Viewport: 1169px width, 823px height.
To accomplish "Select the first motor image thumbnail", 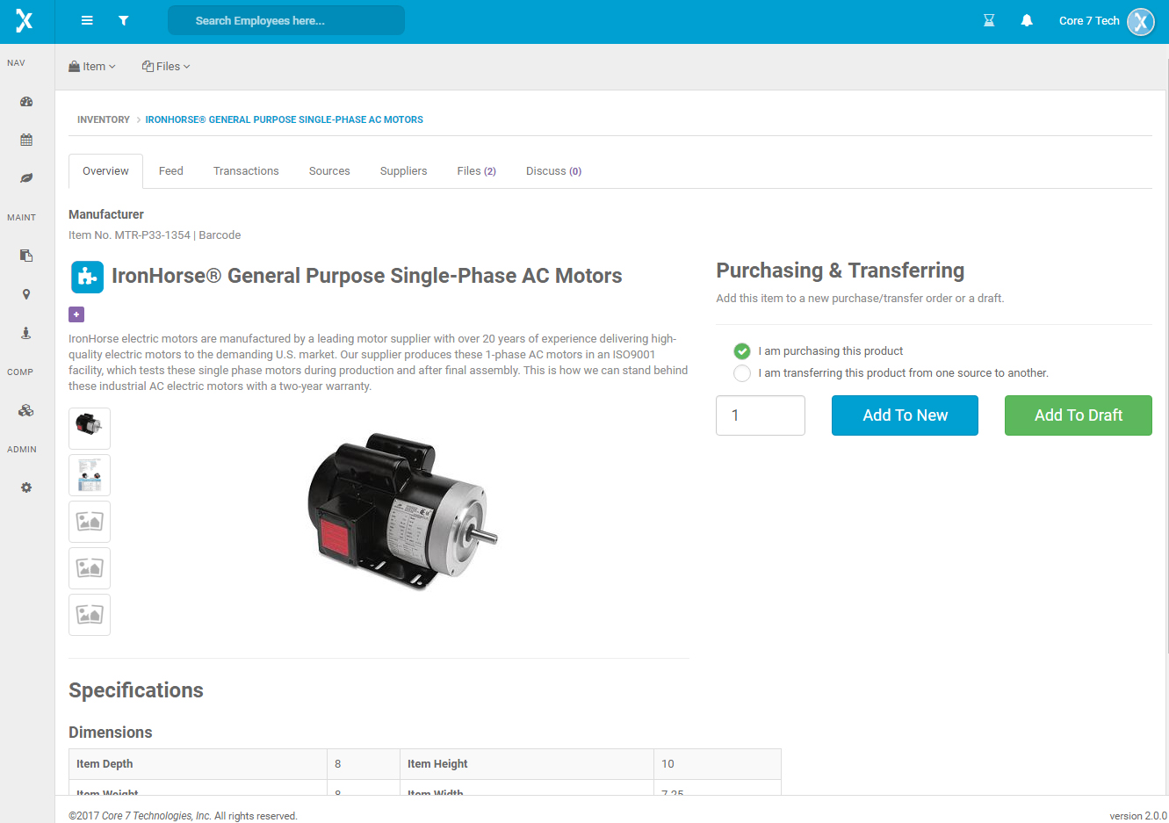I will pyautogui.click(x=90, y=429).
